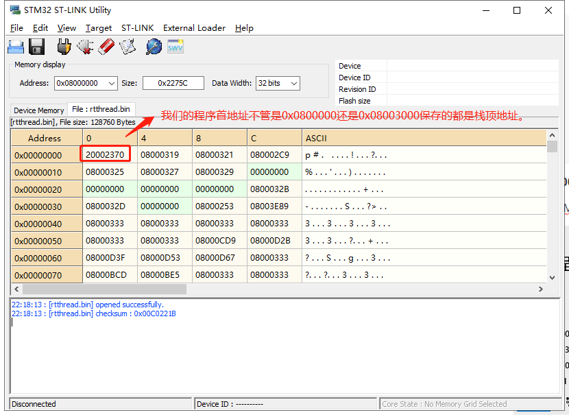
Task: Click the vertical scrollbar down arrow
Action: point(553,277)
